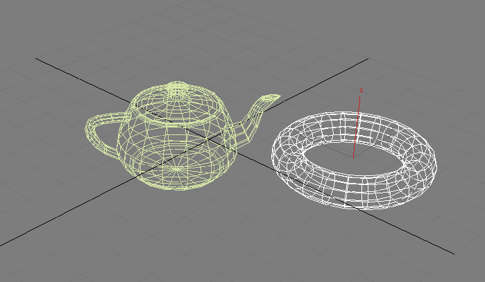Screen dimensions: 485x282
Task: Click the teapot lid knob
Action: 177,89
